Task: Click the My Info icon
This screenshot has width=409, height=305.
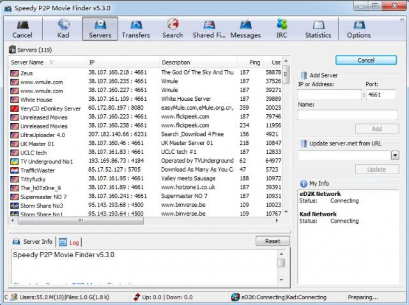Action: (304, 184)
